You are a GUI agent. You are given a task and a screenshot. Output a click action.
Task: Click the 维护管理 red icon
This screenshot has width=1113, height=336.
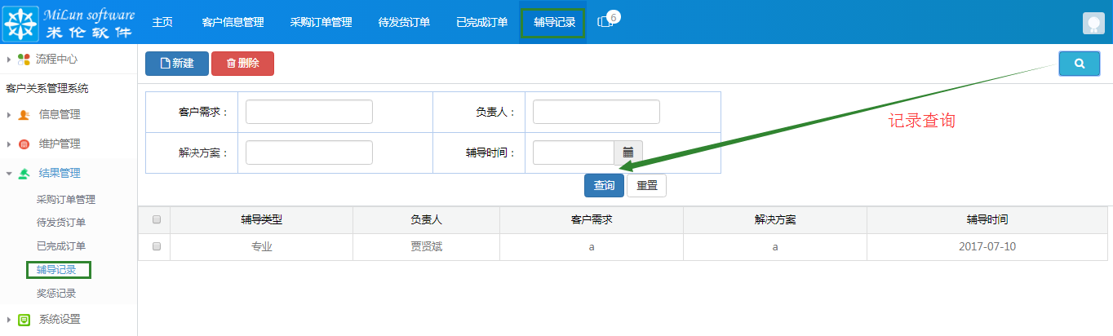[24, 144]
